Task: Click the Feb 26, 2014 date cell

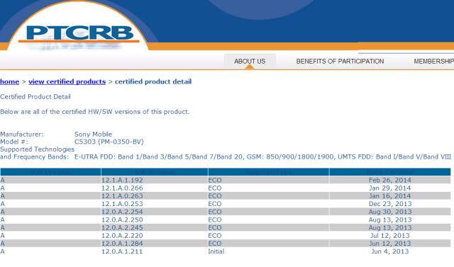Action: pos(389,181)
